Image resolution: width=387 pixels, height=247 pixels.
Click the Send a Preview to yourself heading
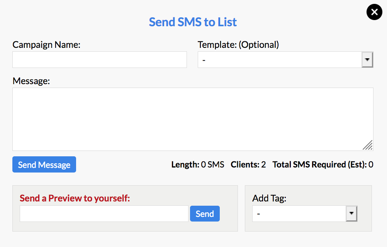pos(75,198)
